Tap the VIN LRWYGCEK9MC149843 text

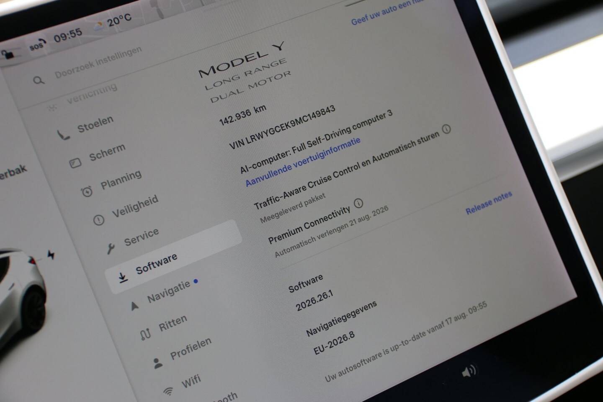pos(282,127)
